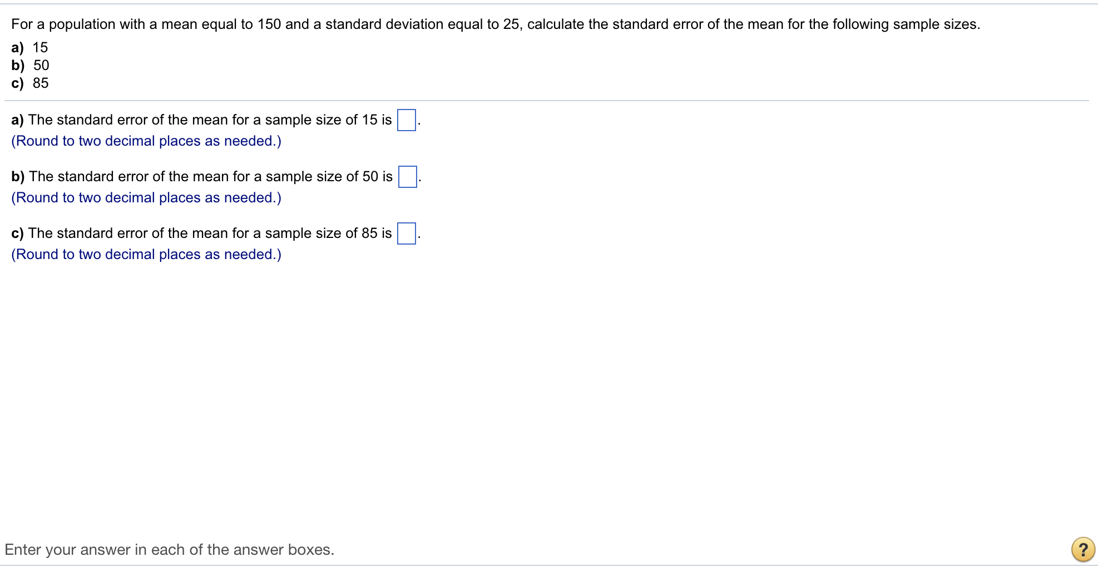Image resolution: width=1098 pixels, height=567 pixels.
Task: Click the answer box for sample size 15
Action: pyautogui.click(x=407, y=120)
